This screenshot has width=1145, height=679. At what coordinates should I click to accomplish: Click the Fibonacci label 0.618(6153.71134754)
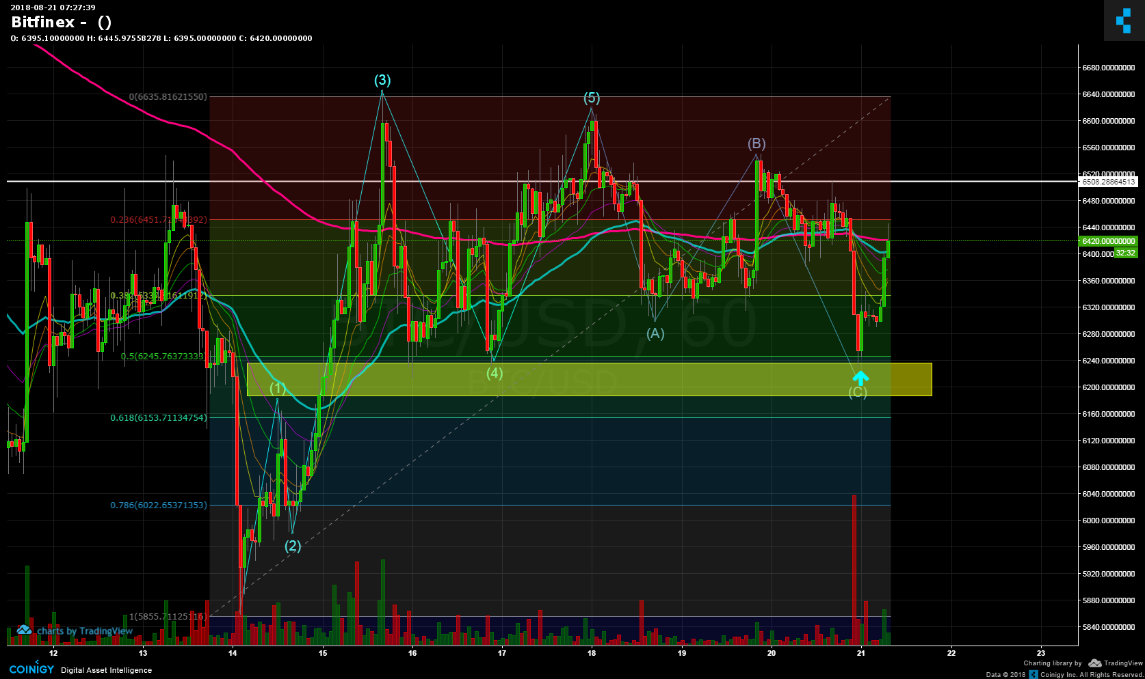coord(158,418)
